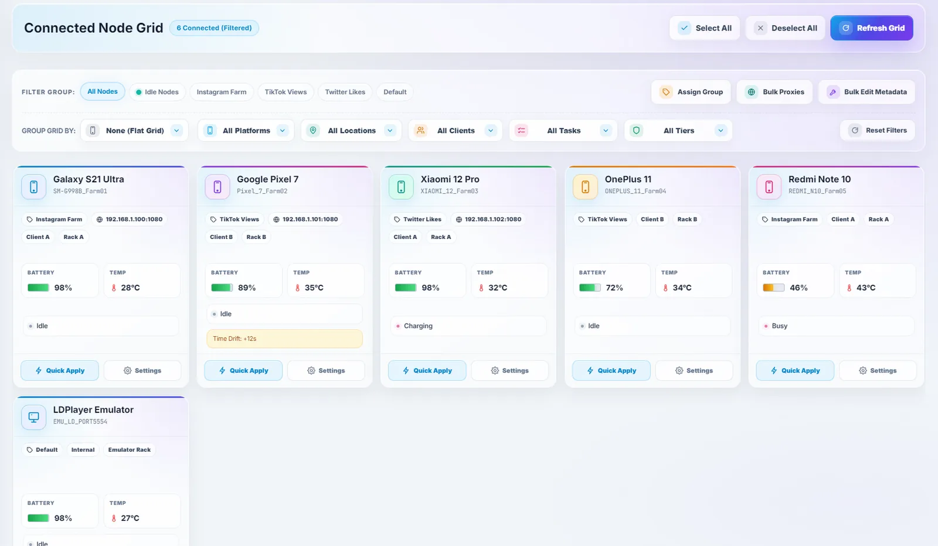Click Quick Apply on Galaxy S21 Ultra
This screenshot has height=546, width=938.
click(x=60, y=371)
